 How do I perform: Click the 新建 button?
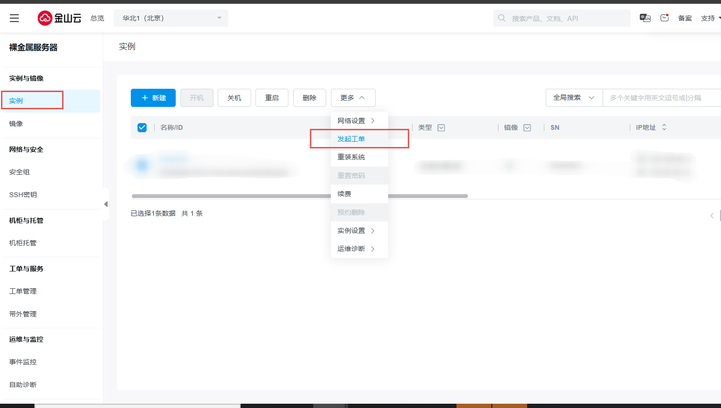(x=153, y=98)
